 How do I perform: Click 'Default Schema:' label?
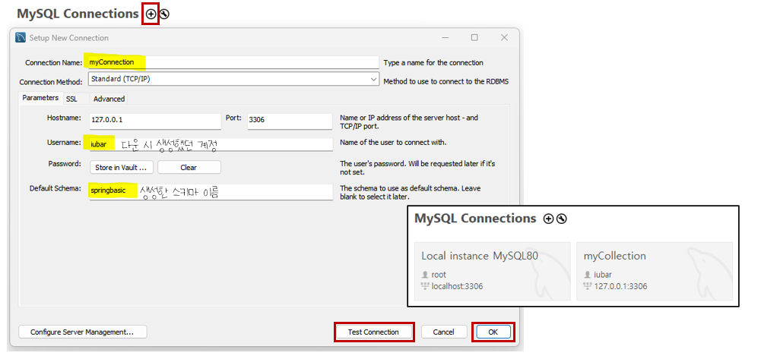(55, 188)
